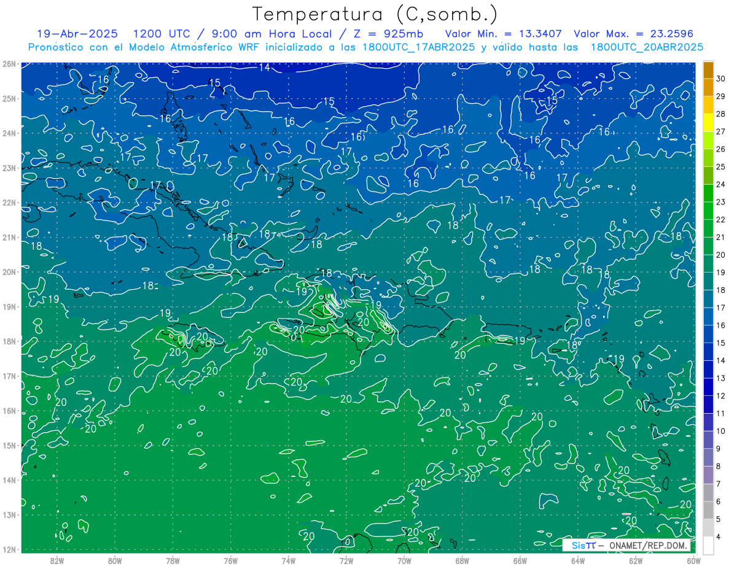Click the 64W longitude axis label
Screen dimensions: 737x569
coord(577,560)
